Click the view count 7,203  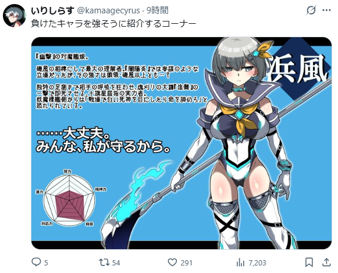pos(257,263)
